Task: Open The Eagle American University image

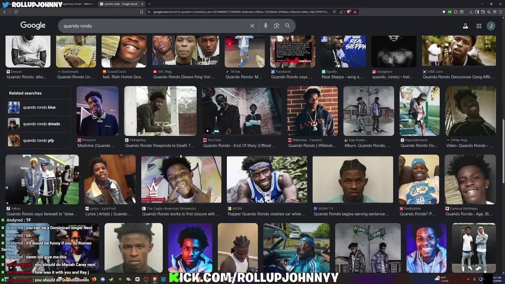Action: pos(181,179)
